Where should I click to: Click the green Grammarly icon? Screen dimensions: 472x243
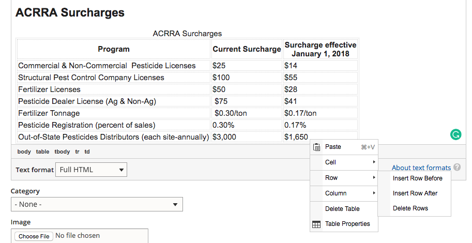pos(455,135)
